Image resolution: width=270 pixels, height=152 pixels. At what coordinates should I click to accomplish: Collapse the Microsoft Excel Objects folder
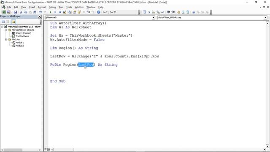5,30
